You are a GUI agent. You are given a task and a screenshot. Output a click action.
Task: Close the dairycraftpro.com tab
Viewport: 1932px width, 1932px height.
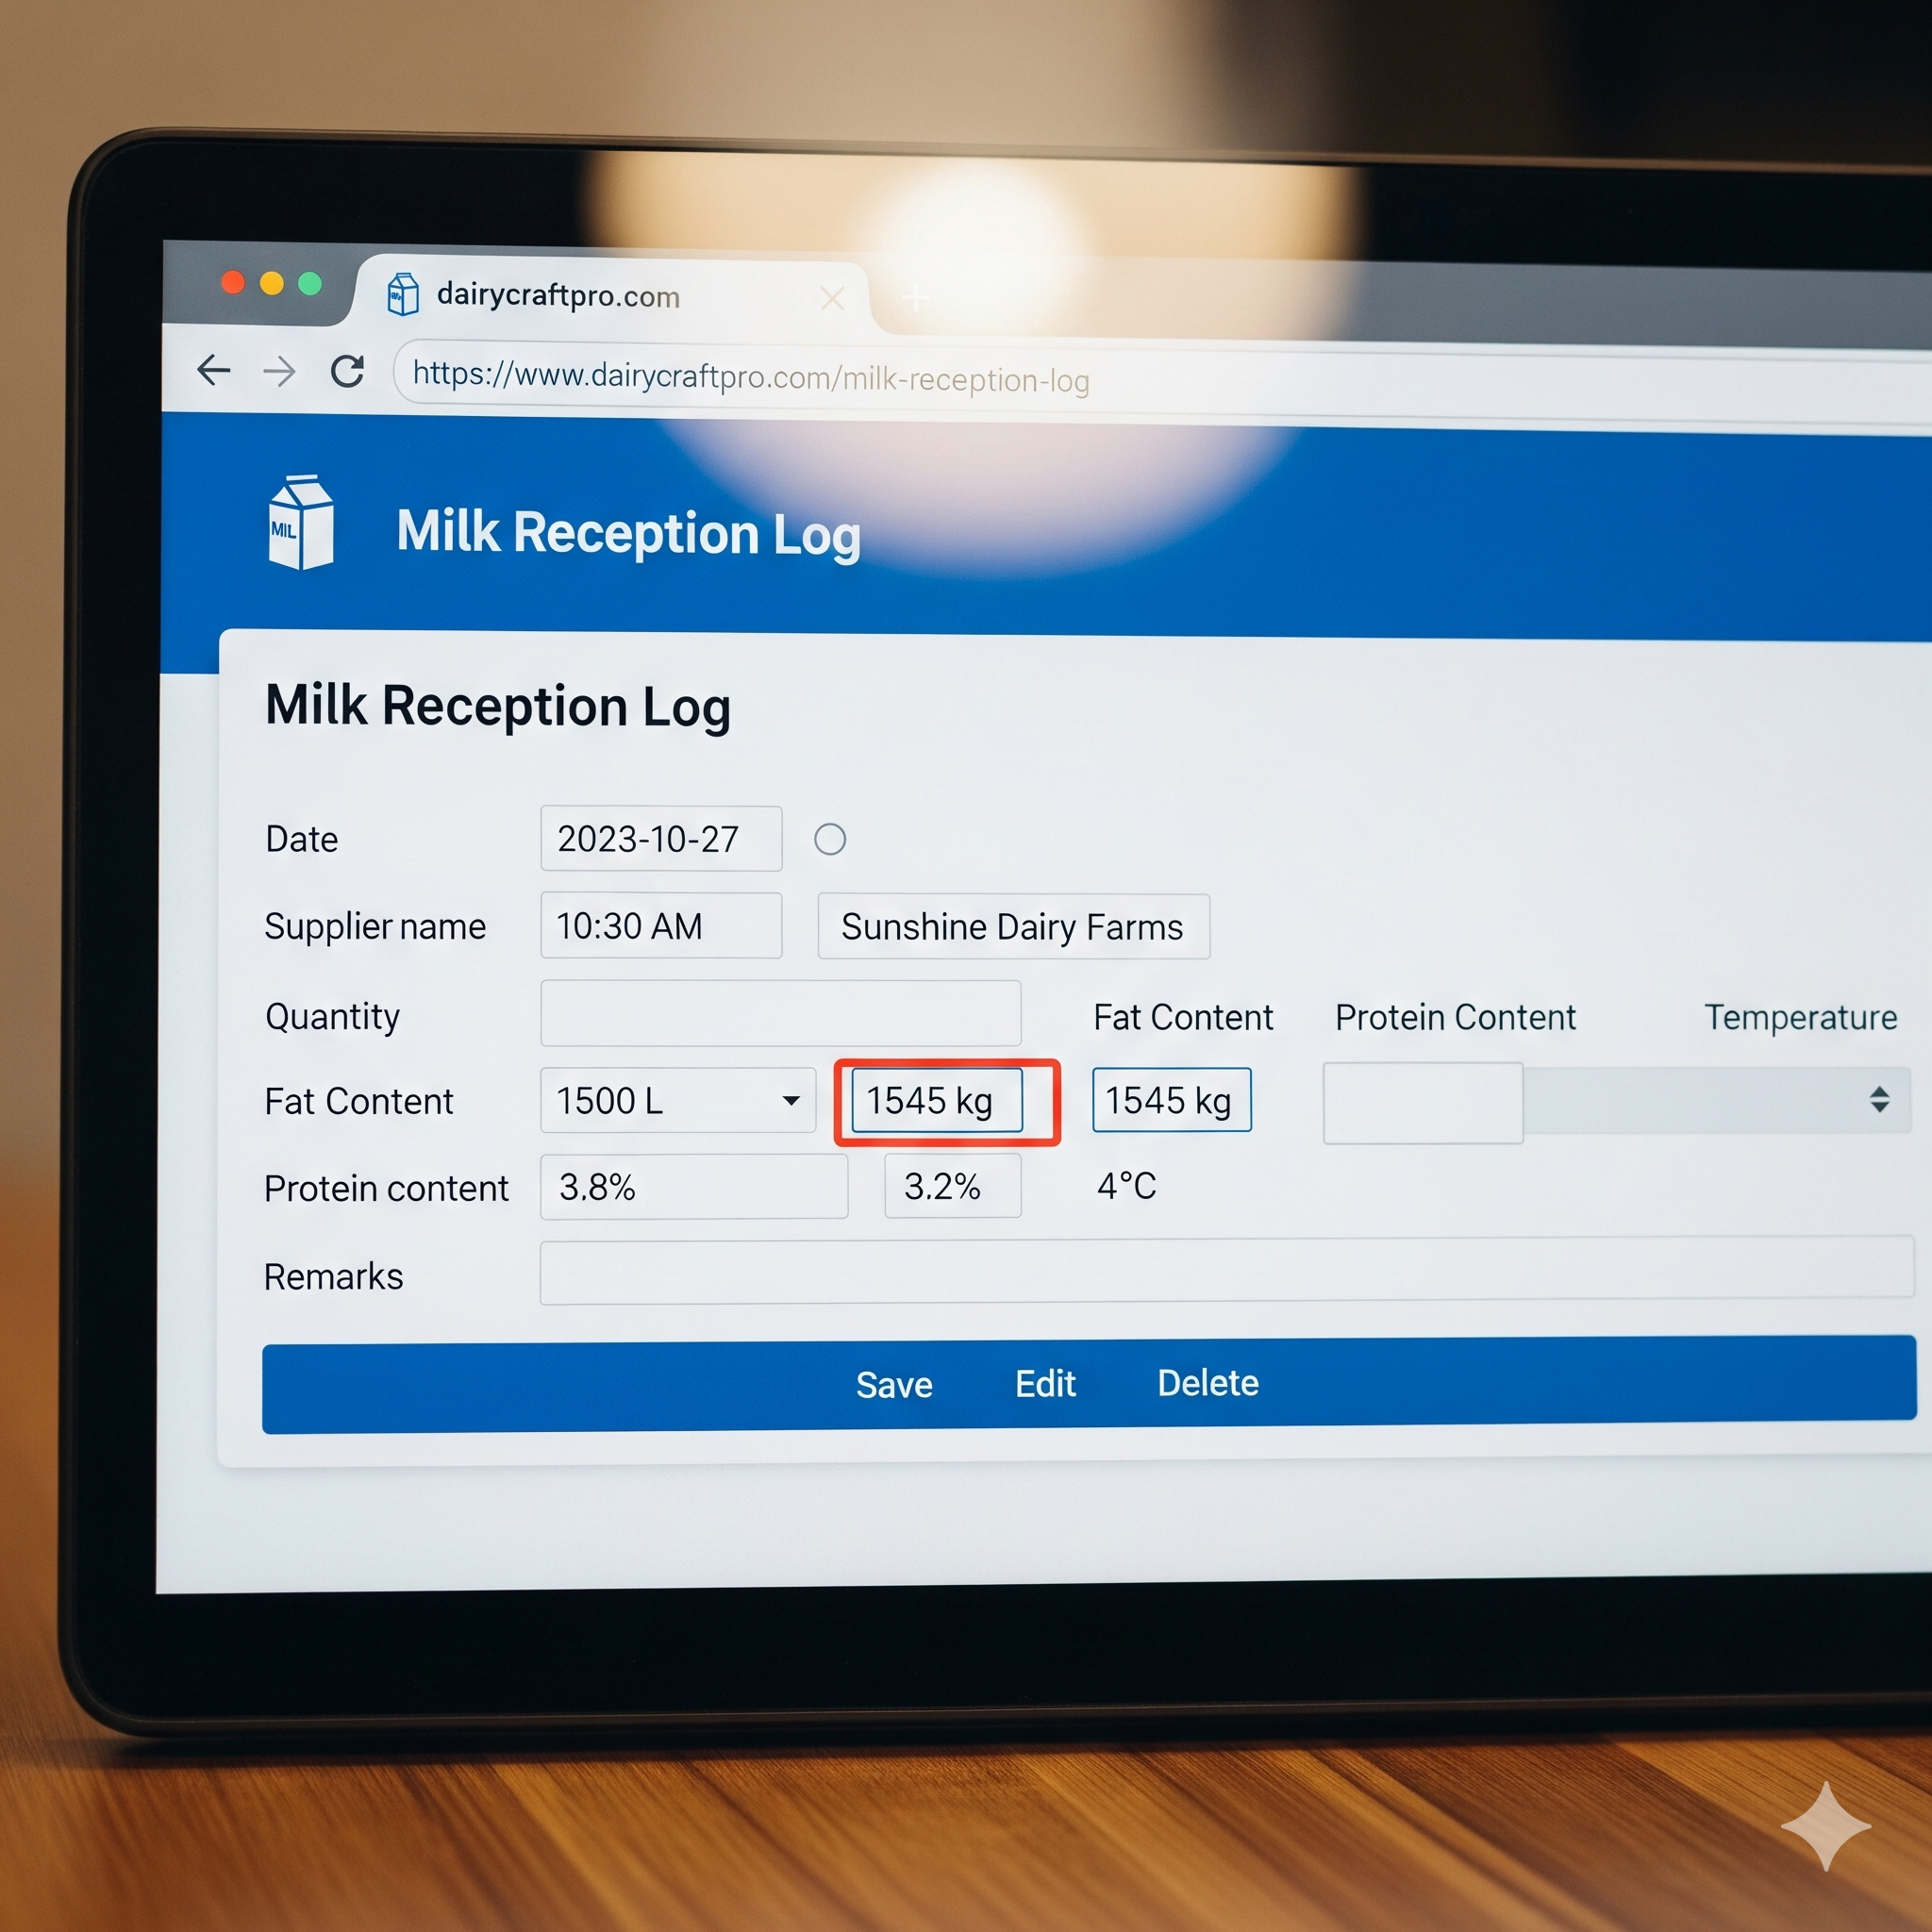[832, 297]
